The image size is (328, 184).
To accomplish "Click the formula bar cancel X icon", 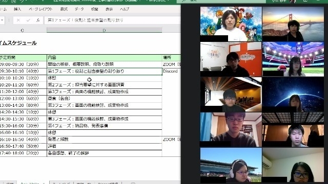I will 18,20.
